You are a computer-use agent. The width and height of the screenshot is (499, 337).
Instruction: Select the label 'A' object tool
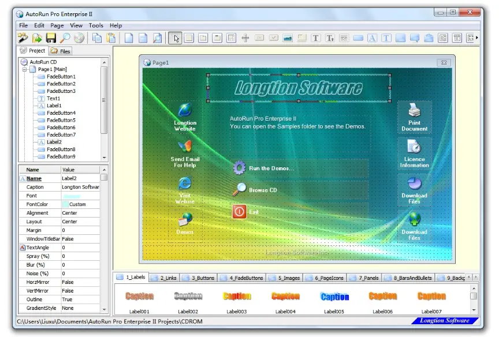point(372,38)
